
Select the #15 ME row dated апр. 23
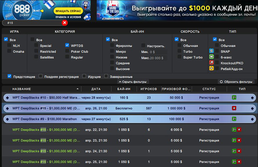130,140
